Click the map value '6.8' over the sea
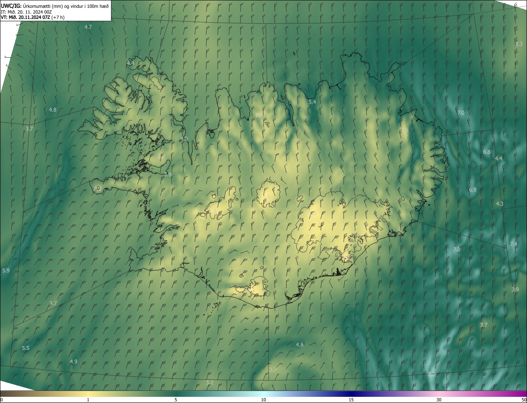 pos(487,152)
